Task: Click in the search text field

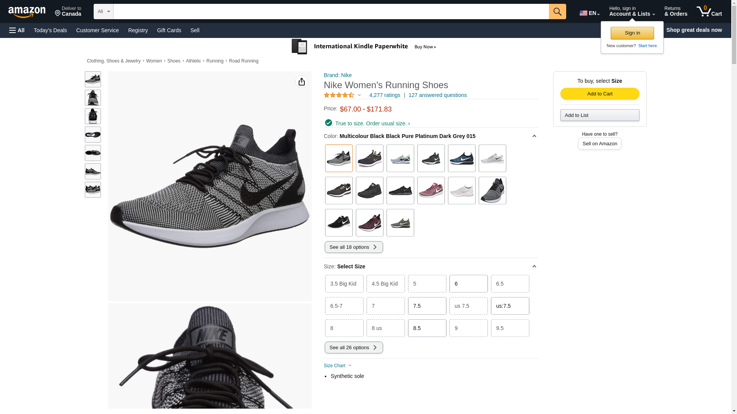Action: [330, 11]
